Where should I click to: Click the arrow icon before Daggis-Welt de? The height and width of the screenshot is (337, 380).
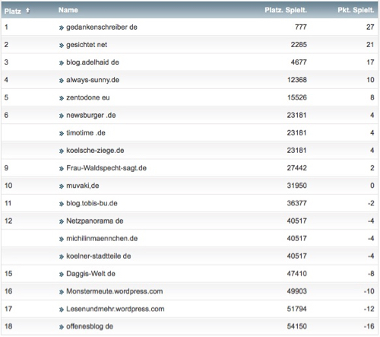coord(62,275)
